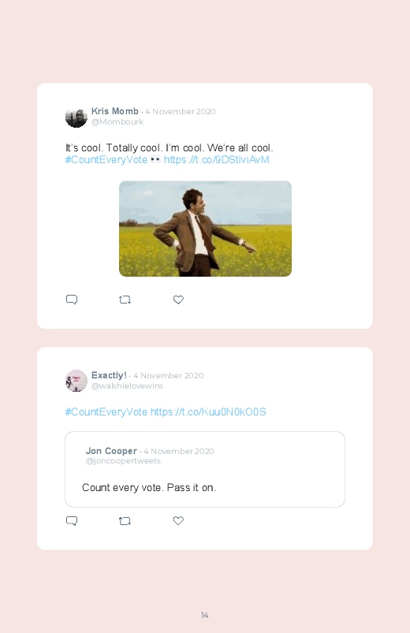The height and width of the screenshot is (633, 410).
Task: Click reply icon on Kris Momb tweet
Action: click(x=72, y=300)
